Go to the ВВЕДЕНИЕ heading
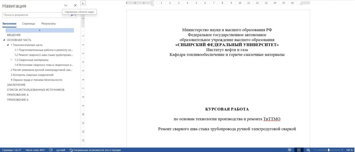355x152 pixels. [14, 35]
